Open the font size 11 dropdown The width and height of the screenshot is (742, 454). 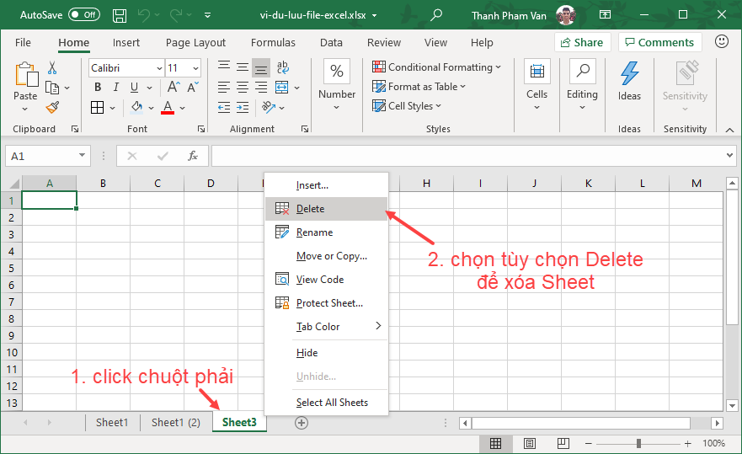pos(195,68)
